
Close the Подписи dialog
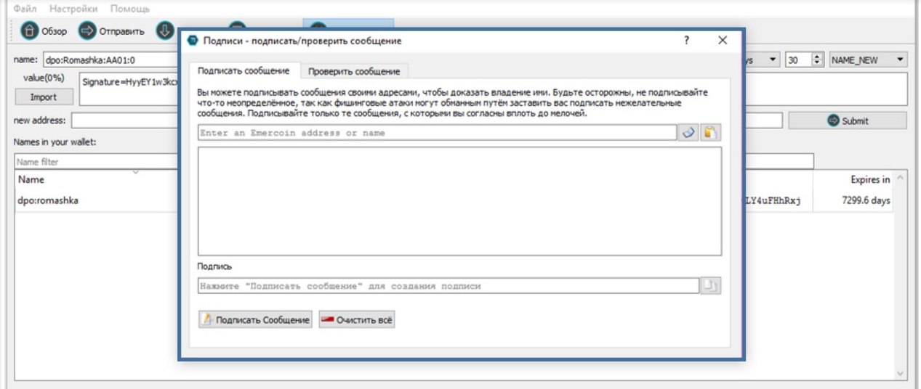pos(722,41)
